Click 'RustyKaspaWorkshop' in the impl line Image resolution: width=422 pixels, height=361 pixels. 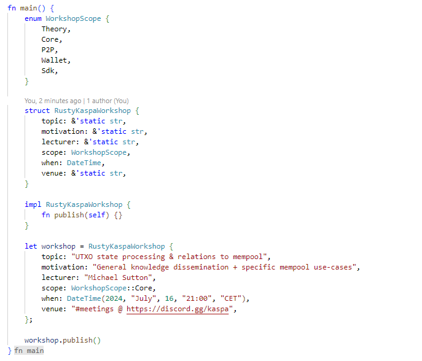[x=84, y=204]
